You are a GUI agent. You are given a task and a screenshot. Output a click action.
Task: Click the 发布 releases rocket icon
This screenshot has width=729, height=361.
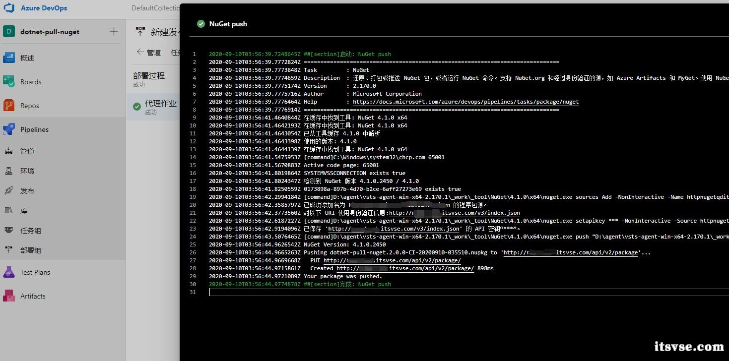[x=9, y=191]
